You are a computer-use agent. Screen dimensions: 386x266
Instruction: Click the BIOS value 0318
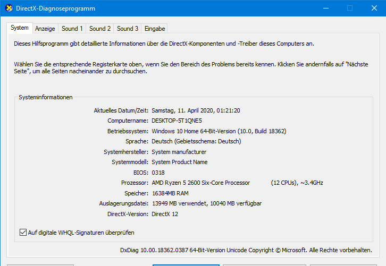click(x=158, y=173)
